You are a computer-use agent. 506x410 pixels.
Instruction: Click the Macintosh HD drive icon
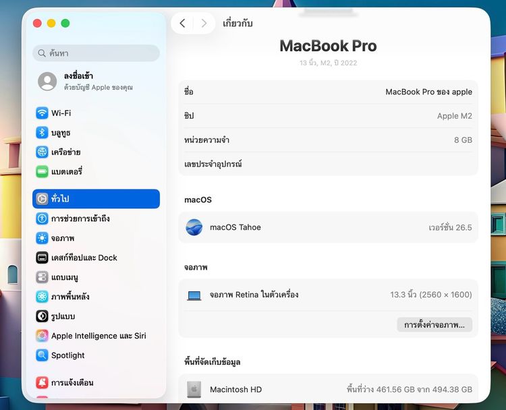(194, 389)
